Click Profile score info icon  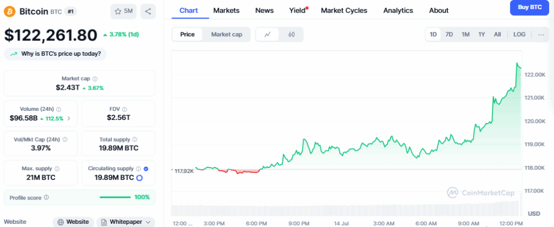click(46, 197)
